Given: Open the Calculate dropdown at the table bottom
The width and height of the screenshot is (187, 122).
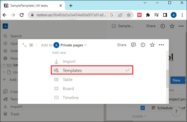Looking at the screenshot, I should (x=139, y=116).
